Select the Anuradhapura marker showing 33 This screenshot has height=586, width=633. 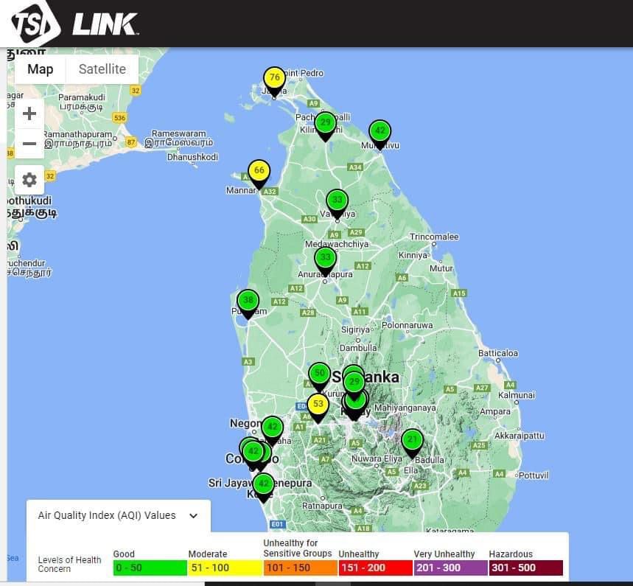point(326,257)
